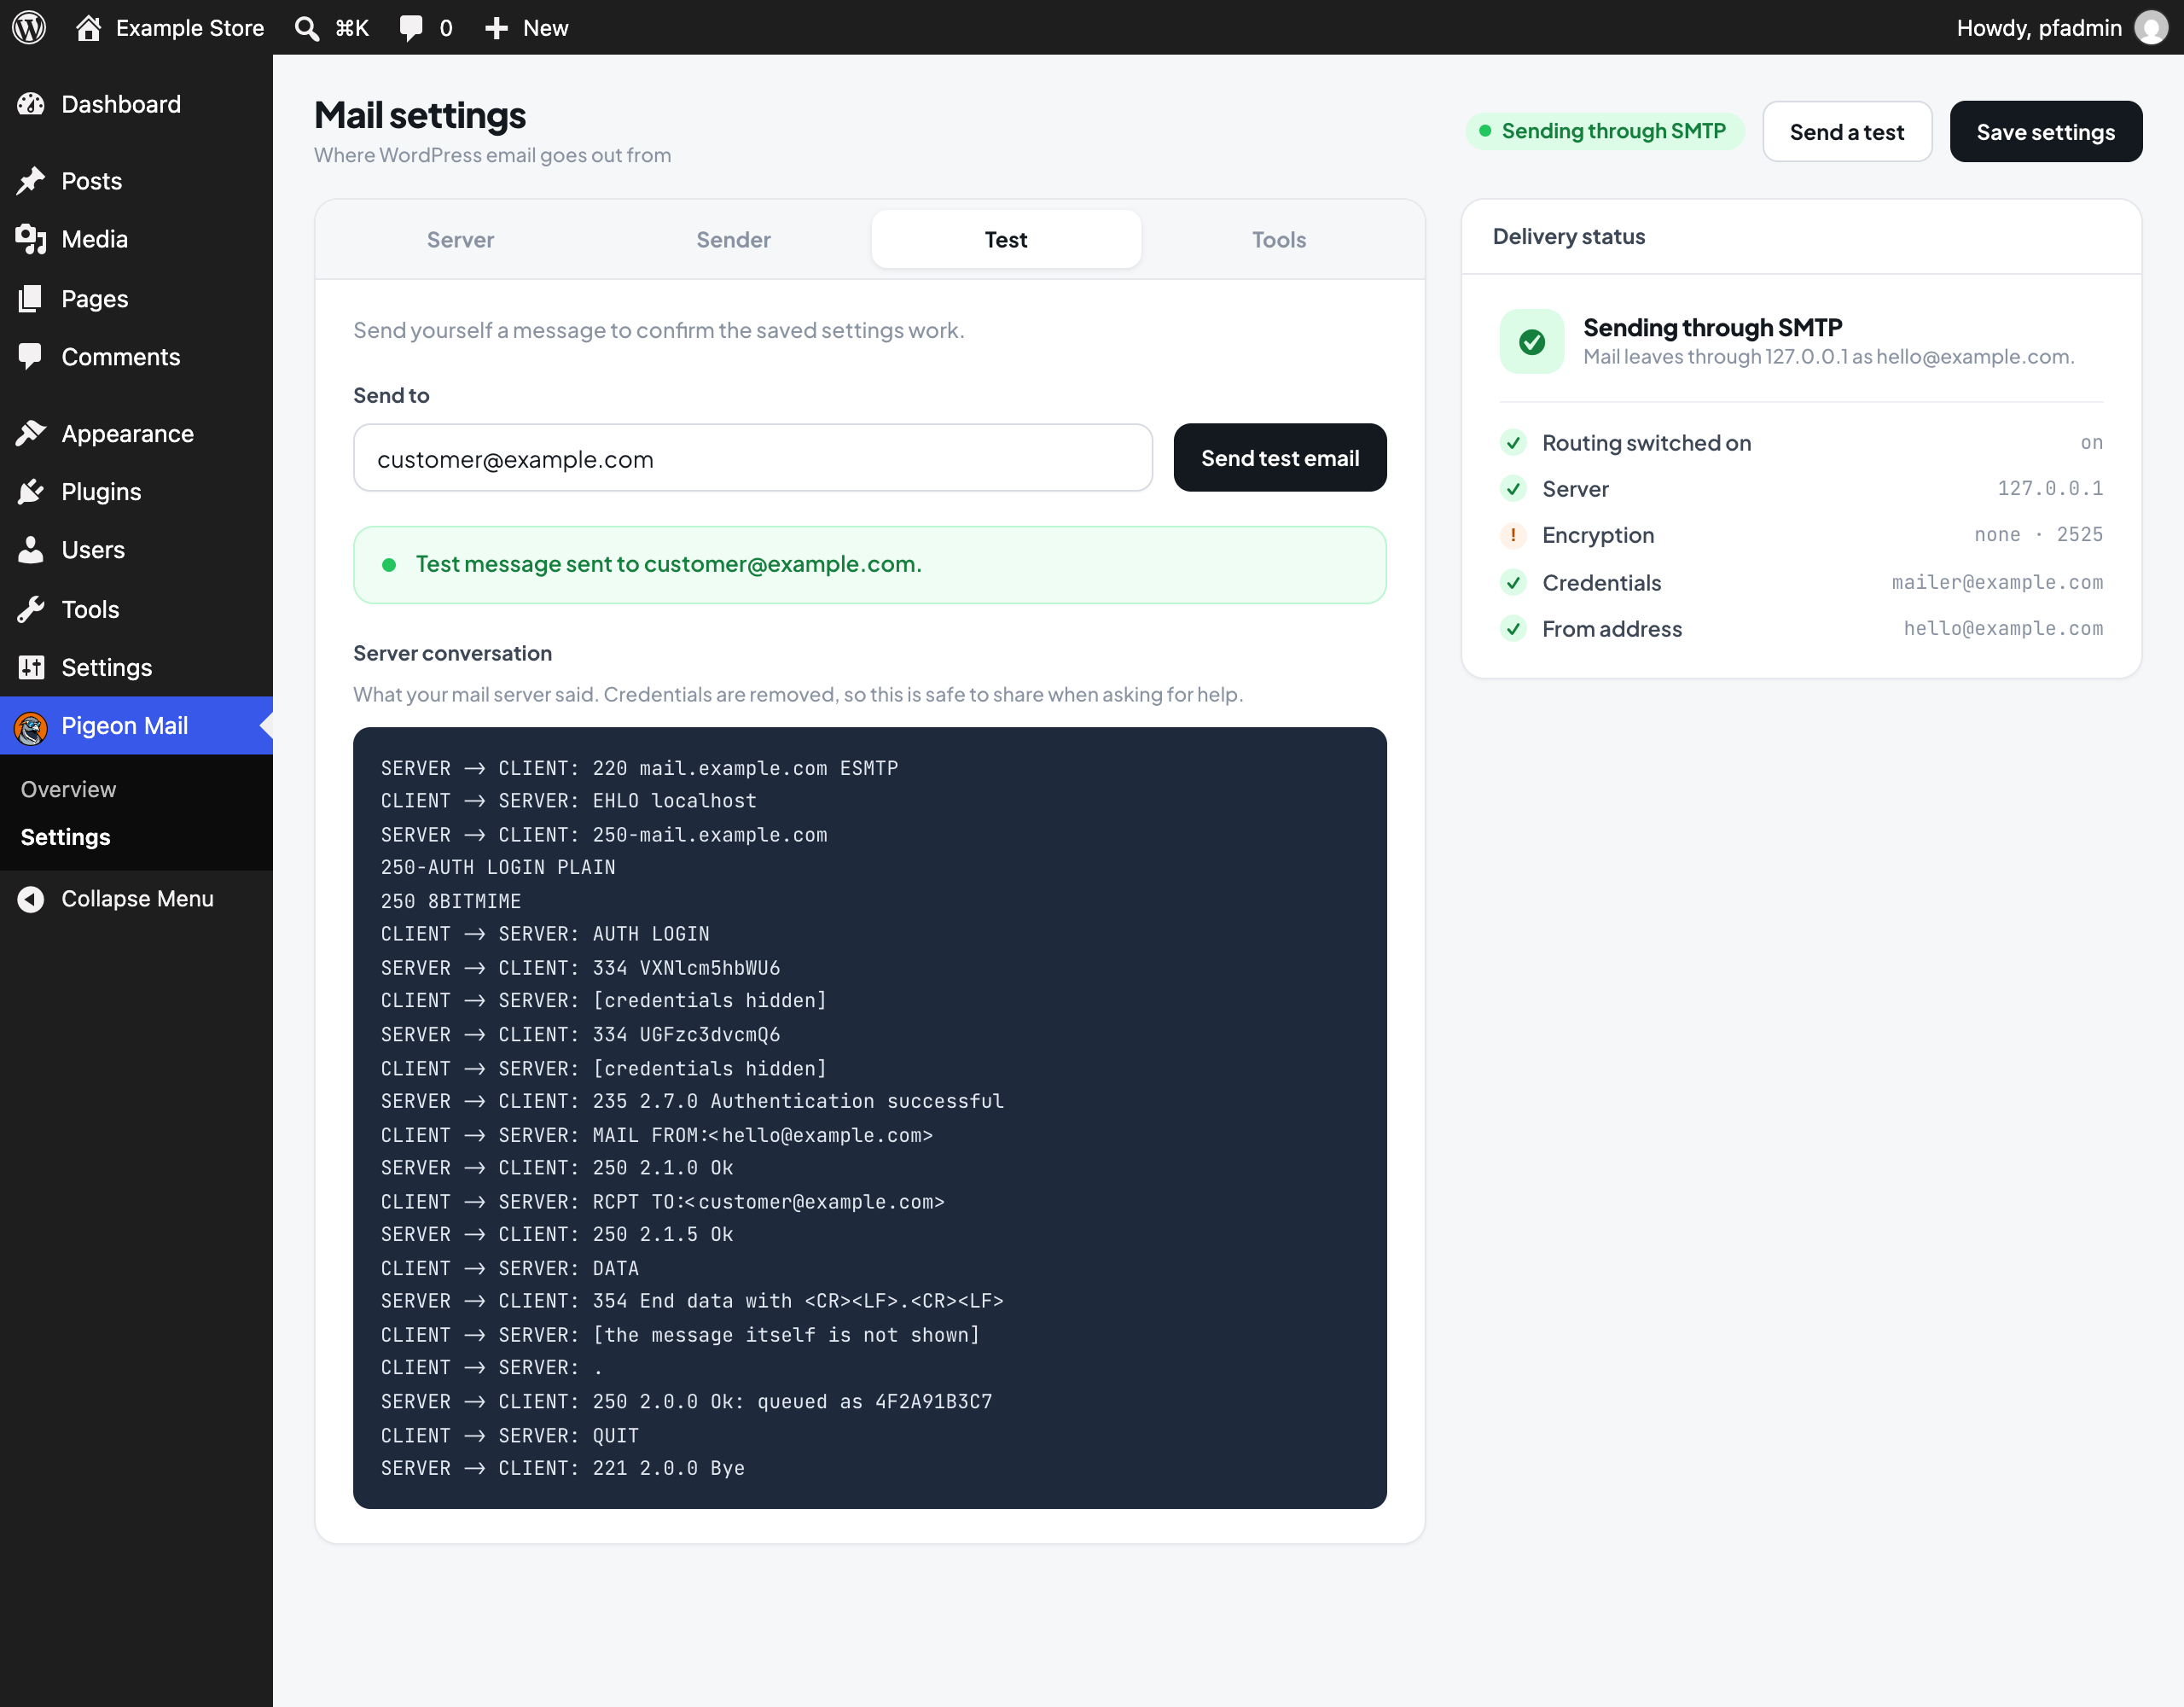Click the Save settings button
Image resolution: width=2184 pixels, height=1707 pixels.
[2045, 131]
